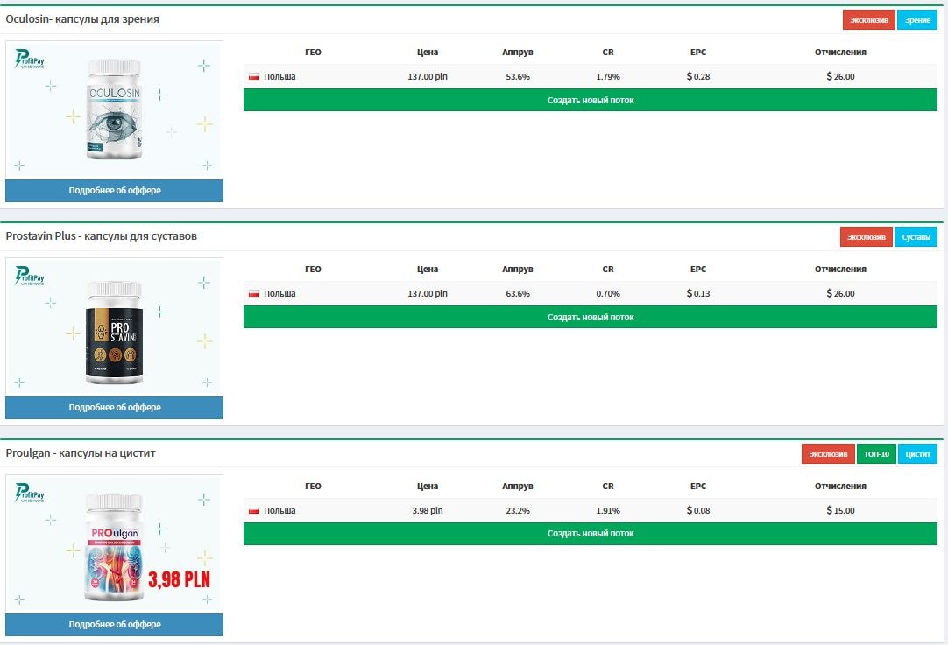Open Oculosin offer details button
Screen dimensions: 948x645
pos(114,190)
